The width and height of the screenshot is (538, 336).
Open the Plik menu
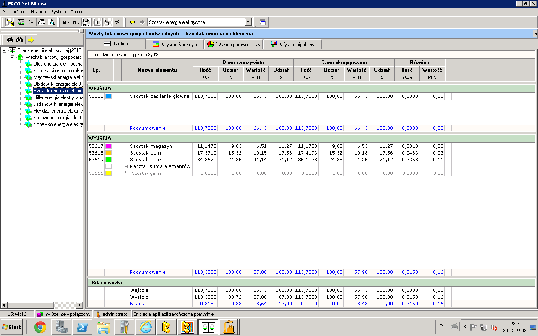point(6,12)
